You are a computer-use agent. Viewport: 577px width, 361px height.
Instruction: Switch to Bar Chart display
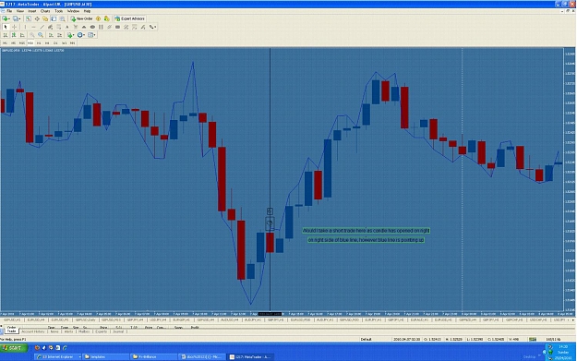pyautogui.click(x=6, y=35)
